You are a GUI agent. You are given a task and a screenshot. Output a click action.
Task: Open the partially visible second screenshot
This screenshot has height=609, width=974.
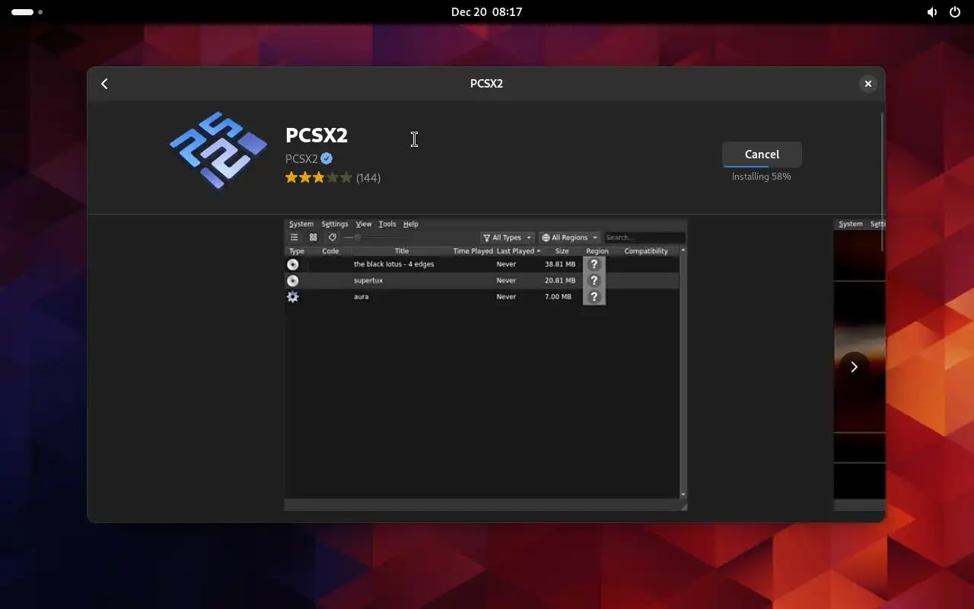(x=860, y=365)
